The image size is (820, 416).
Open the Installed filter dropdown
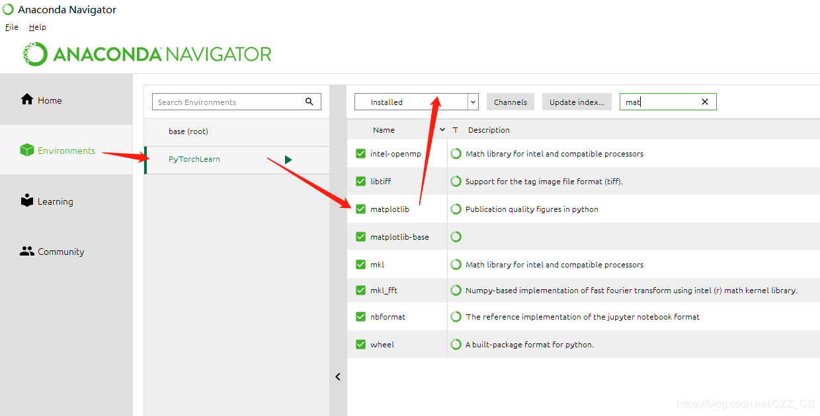tap(416, 102)
